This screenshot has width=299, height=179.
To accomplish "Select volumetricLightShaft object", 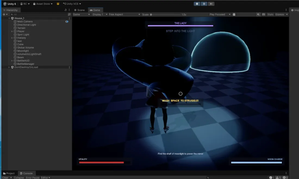I will coord(29,54).
